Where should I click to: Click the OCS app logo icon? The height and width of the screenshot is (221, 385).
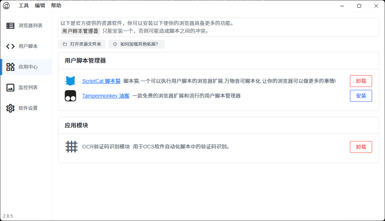click(x=6, y=6)
